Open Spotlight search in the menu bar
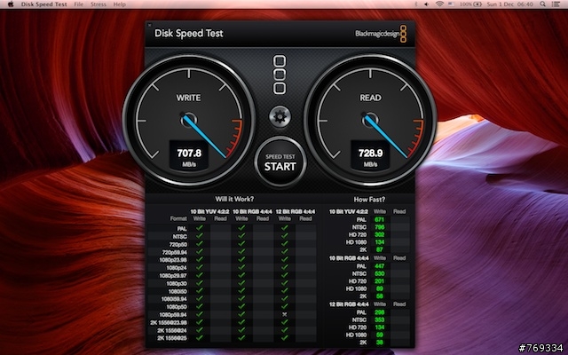The height and width of the screenshot is (355, 568). 542,4
